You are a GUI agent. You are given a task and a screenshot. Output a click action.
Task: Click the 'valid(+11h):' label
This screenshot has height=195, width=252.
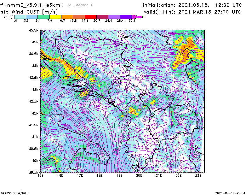159,12
